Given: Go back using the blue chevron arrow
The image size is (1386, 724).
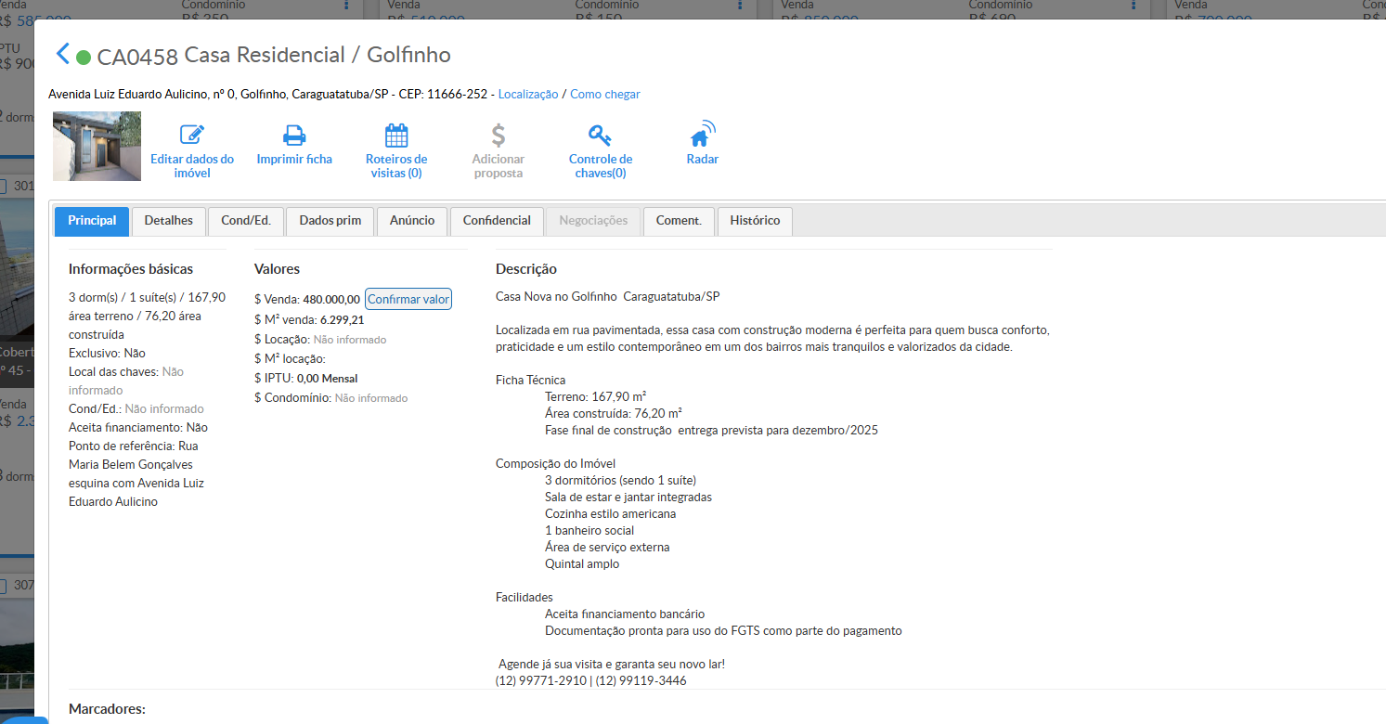Looking at the screenshot, I should point(62,54).
